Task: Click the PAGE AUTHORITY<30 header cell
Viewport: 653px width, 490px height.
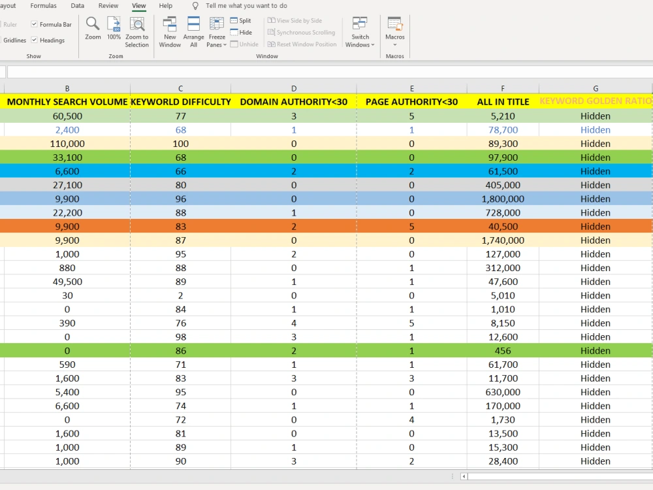Action: [411, 102]
